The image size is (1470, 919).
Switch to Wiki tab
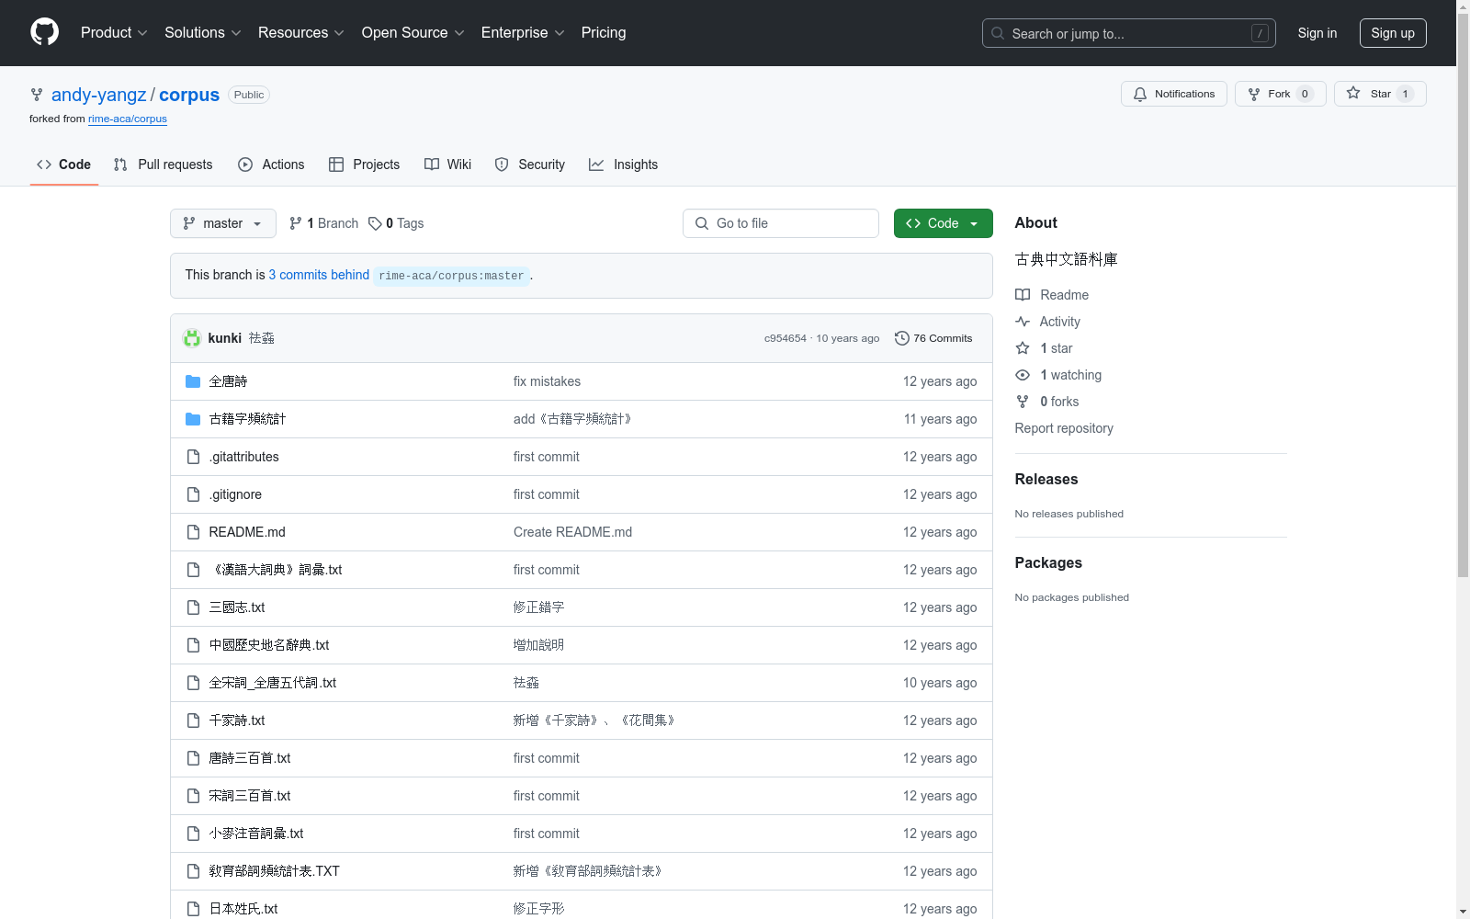447,165
